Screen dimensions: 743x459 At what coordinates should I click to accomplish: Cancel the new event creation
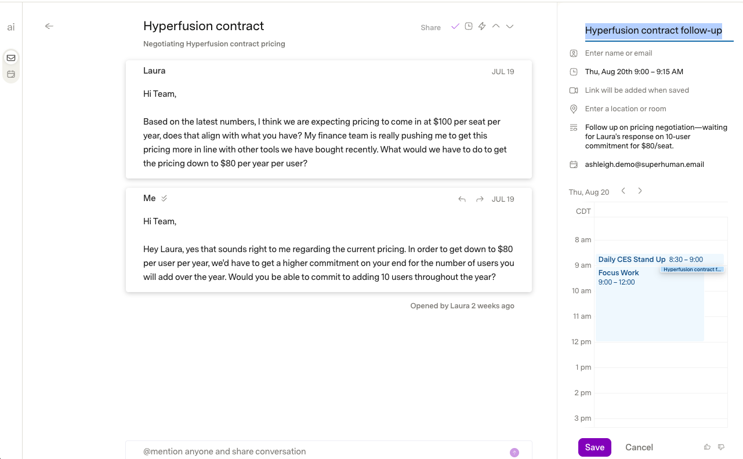coord(639,447)
